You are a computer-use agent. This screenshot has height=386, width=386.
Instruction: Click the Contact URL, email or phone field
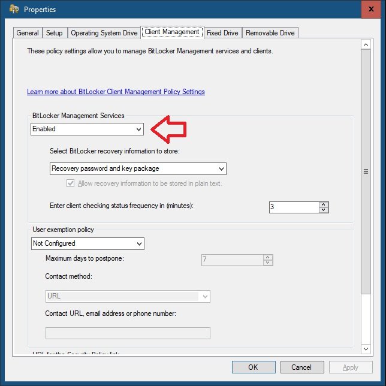pos(128,333)
